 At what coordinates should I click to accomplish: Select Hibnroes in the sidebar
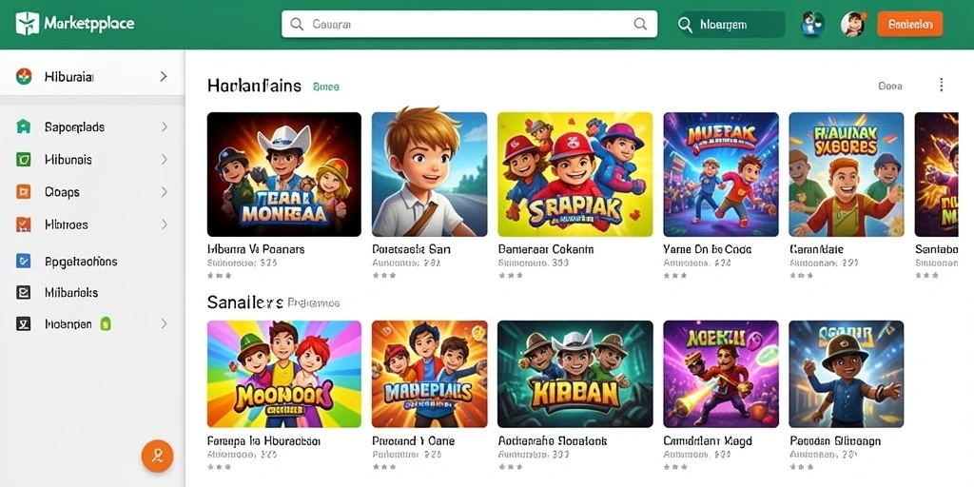tap(67, 224)
